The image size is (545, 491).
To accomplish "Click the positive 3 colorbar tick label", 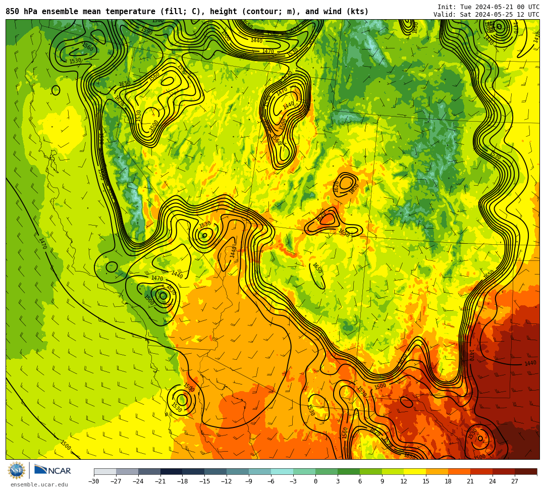I will (x=338, y=481).
